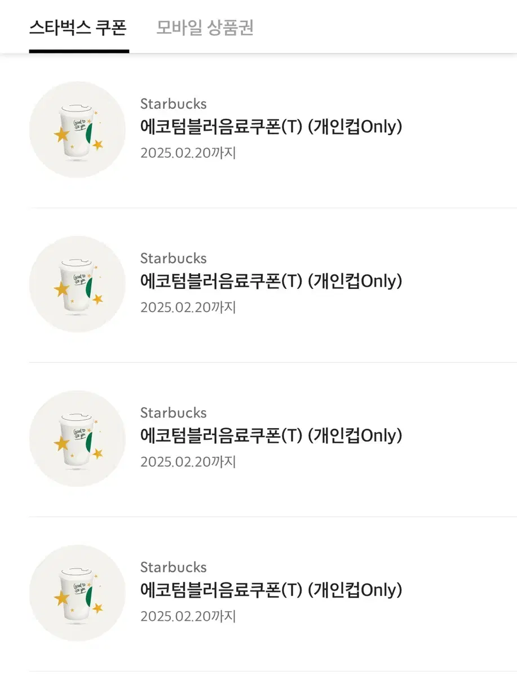517x676 pixels.
Task: Click third coupon's 2025.02.20까지 expiry date
Action: click(x=188, y=462)
